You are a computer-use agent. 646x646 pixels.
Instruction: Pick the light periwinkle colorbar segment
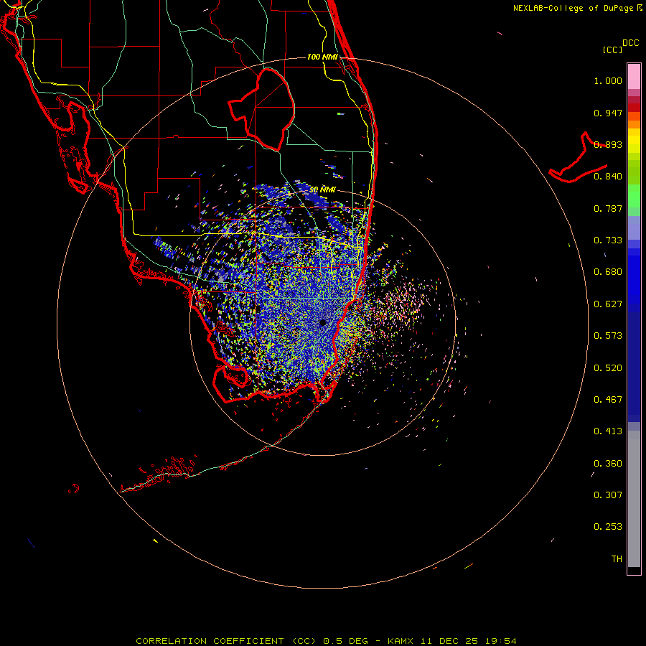tap(634, 228)
